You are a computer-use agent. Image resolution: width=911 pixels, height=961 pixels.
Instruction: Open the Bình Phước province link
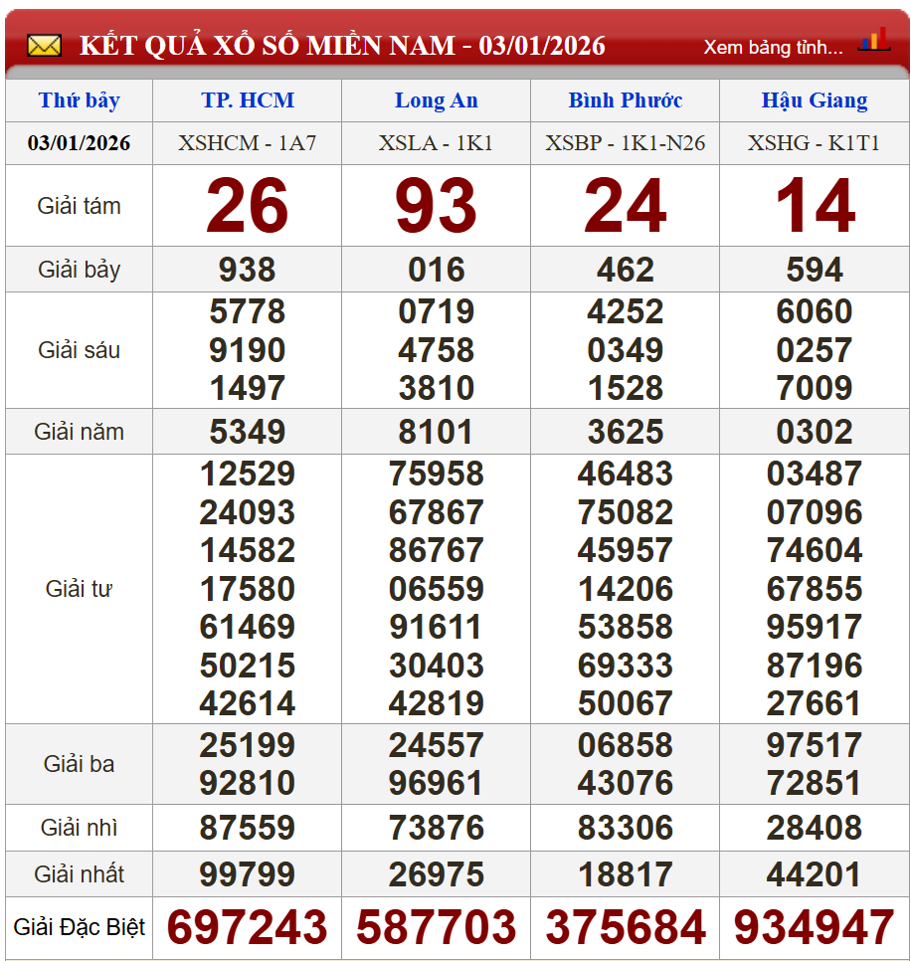point(625,100)
